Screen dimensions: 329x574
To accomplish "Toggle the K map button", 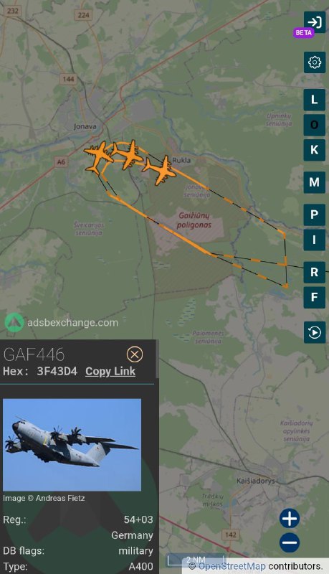I will 315,150.
